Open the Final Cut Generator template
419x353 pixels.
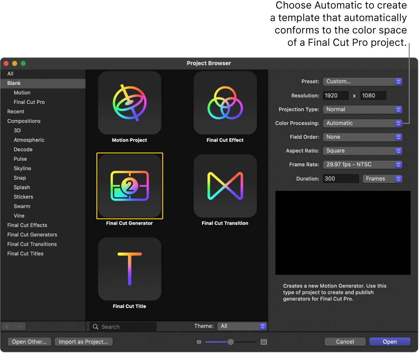[129, 186]
